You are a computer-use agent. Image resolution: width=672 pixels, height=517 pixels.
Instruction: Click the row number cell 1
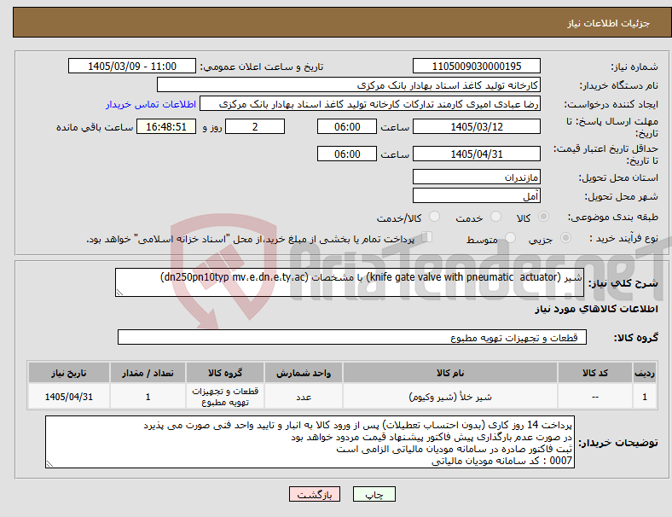tap(645, 397)
